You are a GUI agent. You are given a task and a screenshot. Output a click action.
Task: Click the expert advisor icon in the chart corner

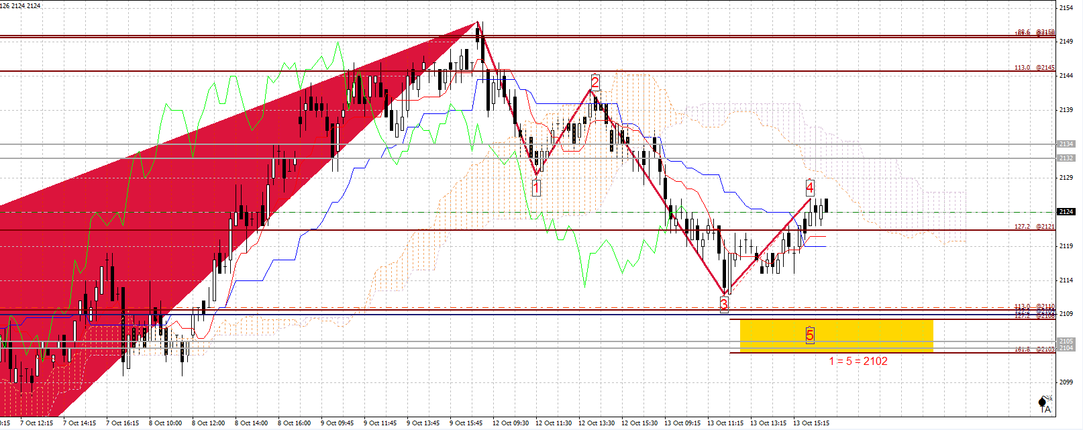[x=1044, y=404]
